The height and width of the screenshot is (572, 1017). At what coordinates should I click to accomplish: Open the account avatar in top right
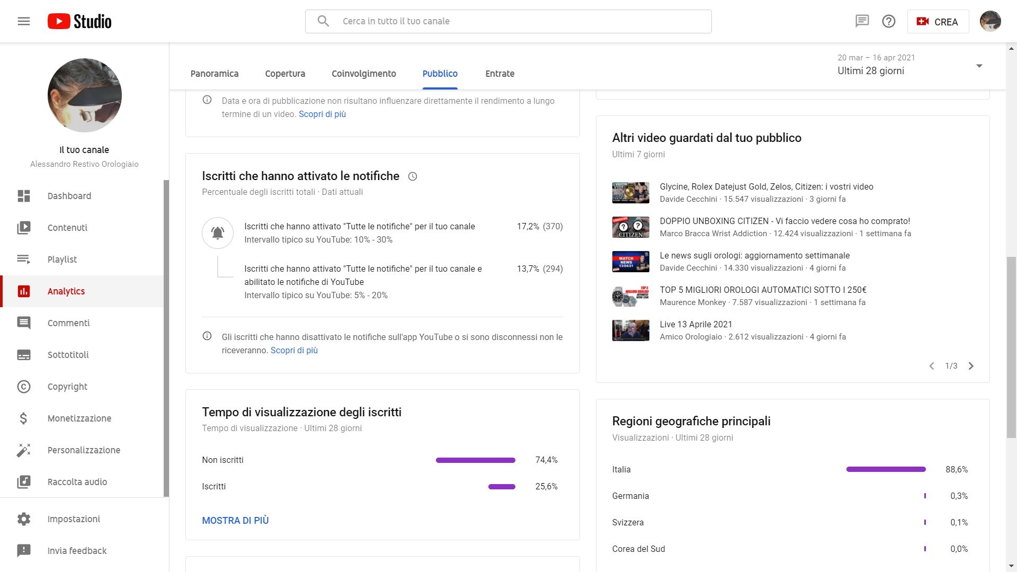click(991, 21)
